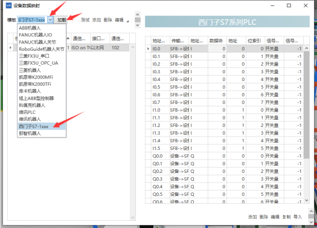Screen dimensions: 317x228
Task: Select 旭上ABB型控制器 template entry
Action: [x=36, y=98]
